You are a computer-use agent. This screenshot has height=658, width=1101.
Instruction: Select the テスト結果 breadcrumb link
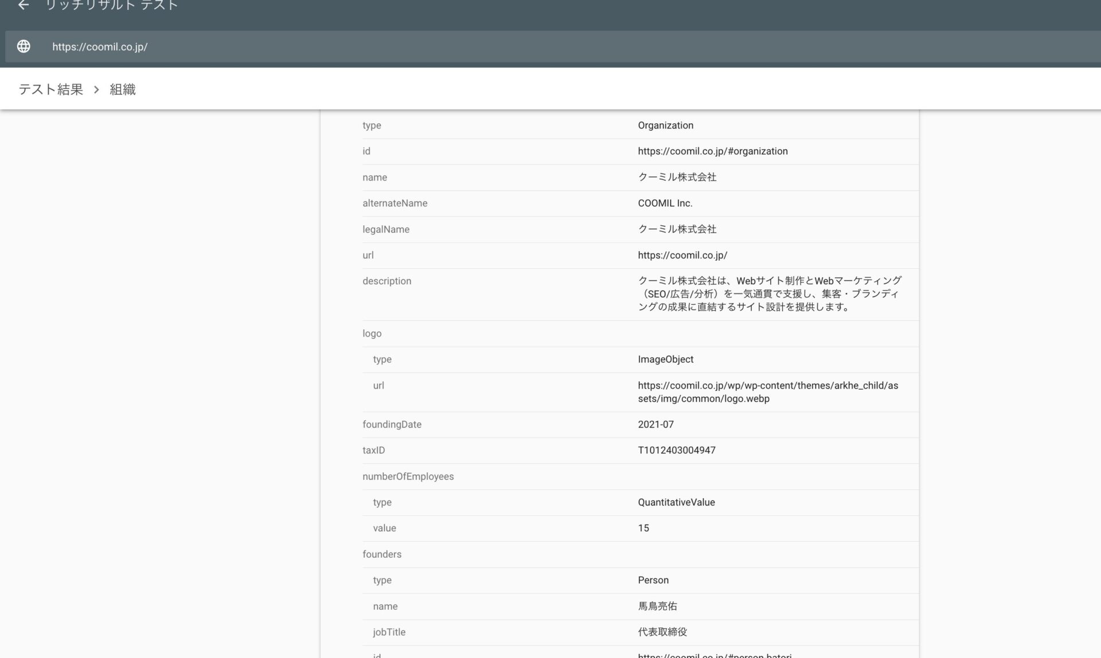49,89
